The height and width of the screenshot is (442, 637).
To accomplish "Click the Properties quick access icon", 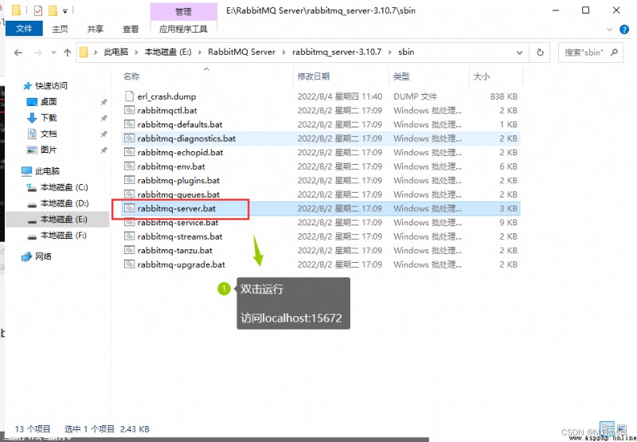I will click(38, 10).
